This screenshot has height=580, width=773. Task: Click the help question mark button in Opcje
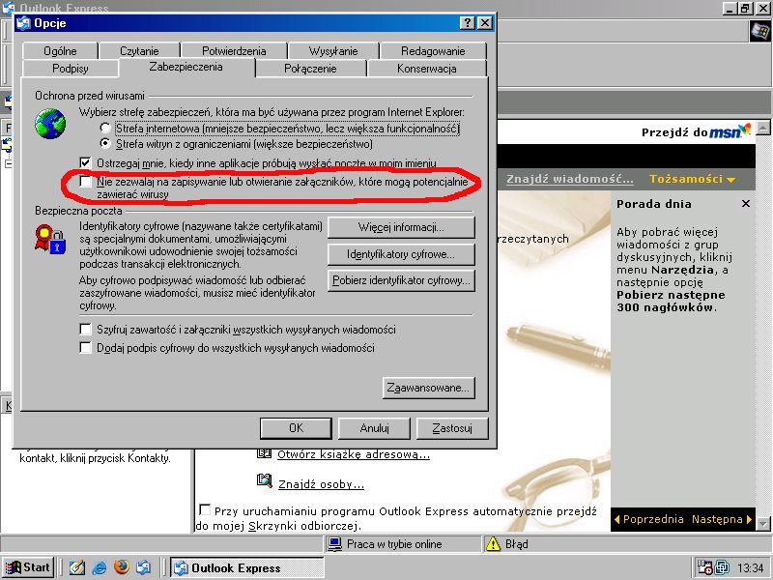pyautogui.click(x=468, y=22)
